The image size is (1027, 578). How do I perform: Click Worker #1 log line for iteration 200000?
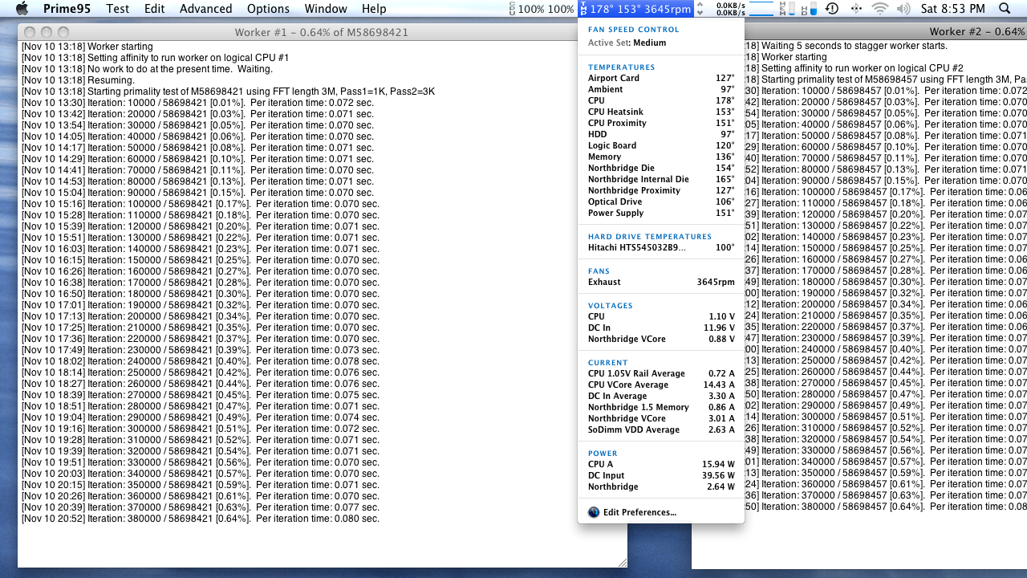click(x=201, y=316)
